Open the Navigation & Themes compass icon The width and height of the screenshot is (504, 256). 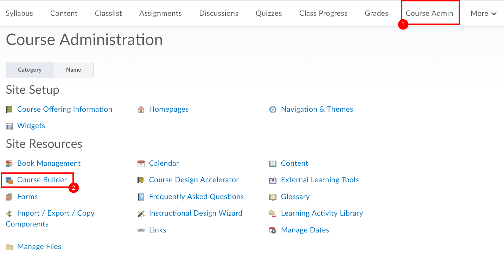point(273,109)
